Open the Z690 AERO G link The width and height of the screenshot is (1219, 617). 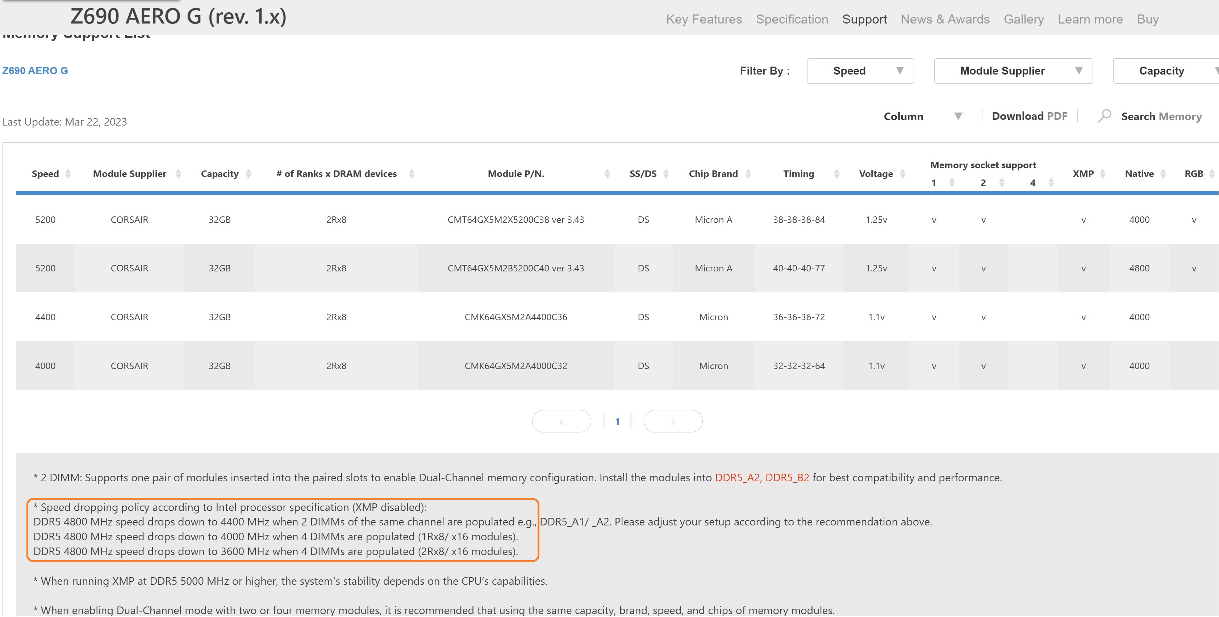coord(35,71)
